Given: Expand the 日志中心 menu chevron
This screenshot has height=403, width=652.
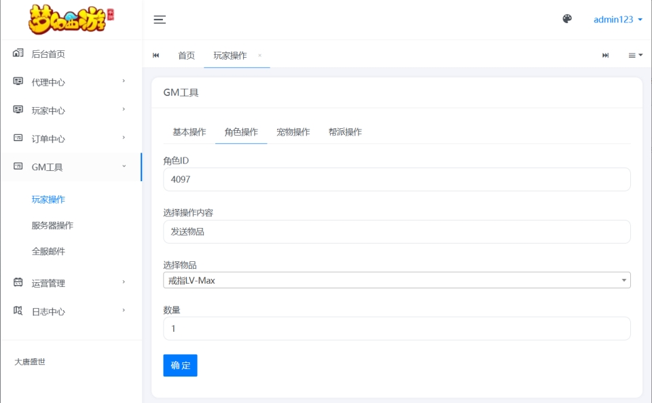Looking at the screenshot, I should click(124, 310).
